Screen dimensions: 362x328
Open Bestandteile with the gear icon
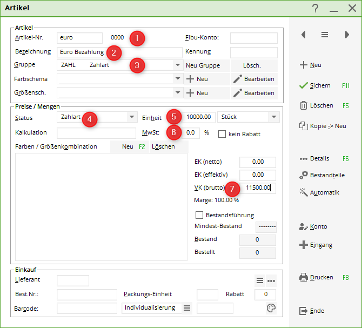(x=304, y=175)
